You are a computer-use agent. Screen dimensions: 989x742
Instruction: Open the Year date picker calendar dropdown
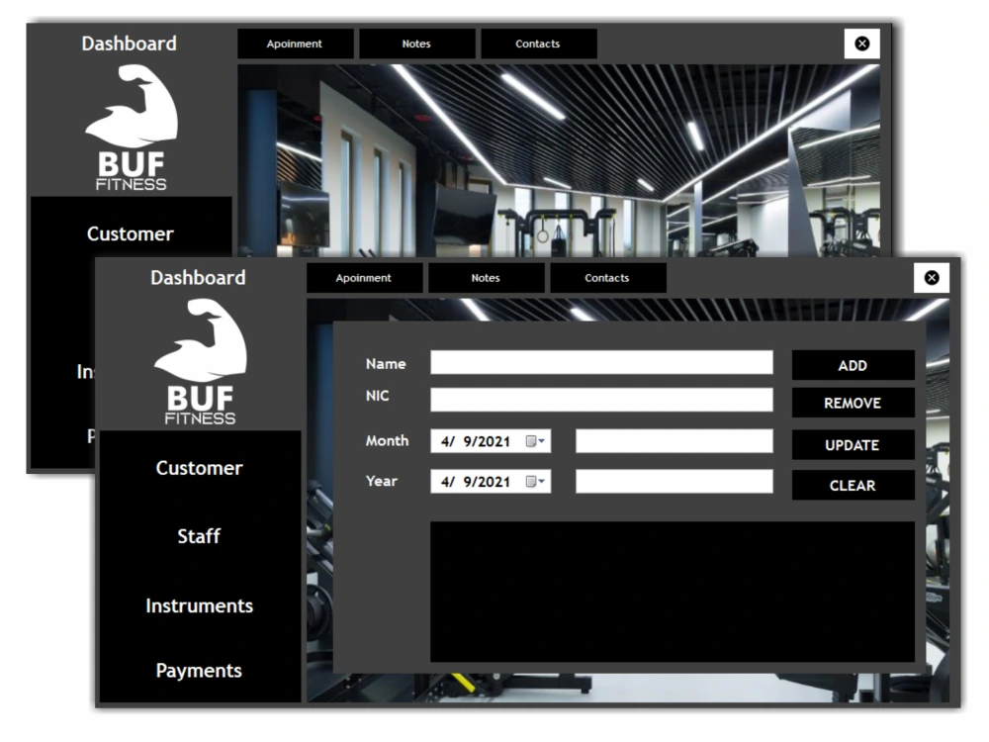pos(535,482)
